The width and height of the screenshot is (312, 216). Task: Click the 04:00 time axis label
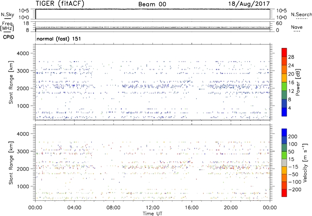click(x=74, y=207)
